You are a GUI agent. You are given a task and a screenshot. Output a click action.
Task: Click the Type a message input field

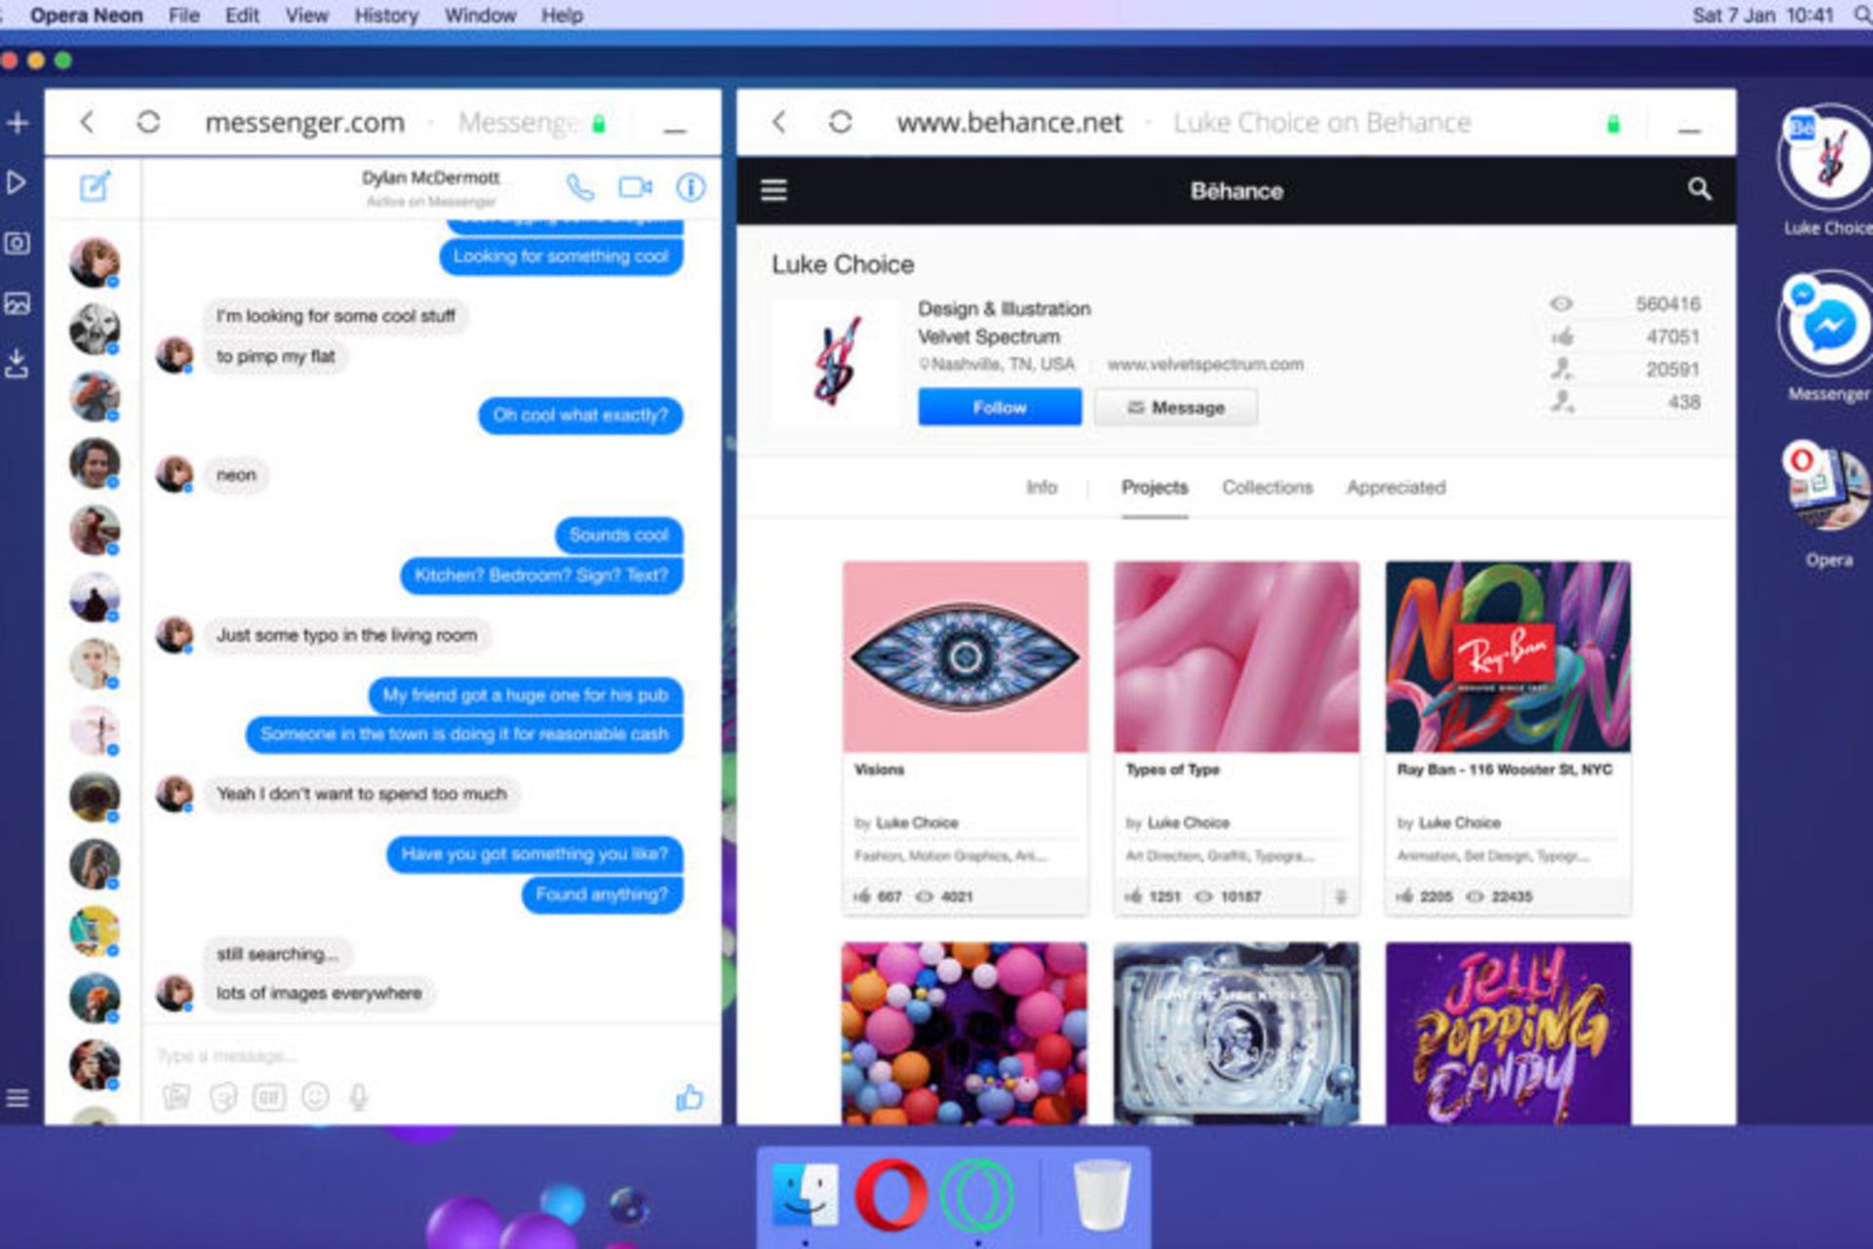(x=390, y=1056)
